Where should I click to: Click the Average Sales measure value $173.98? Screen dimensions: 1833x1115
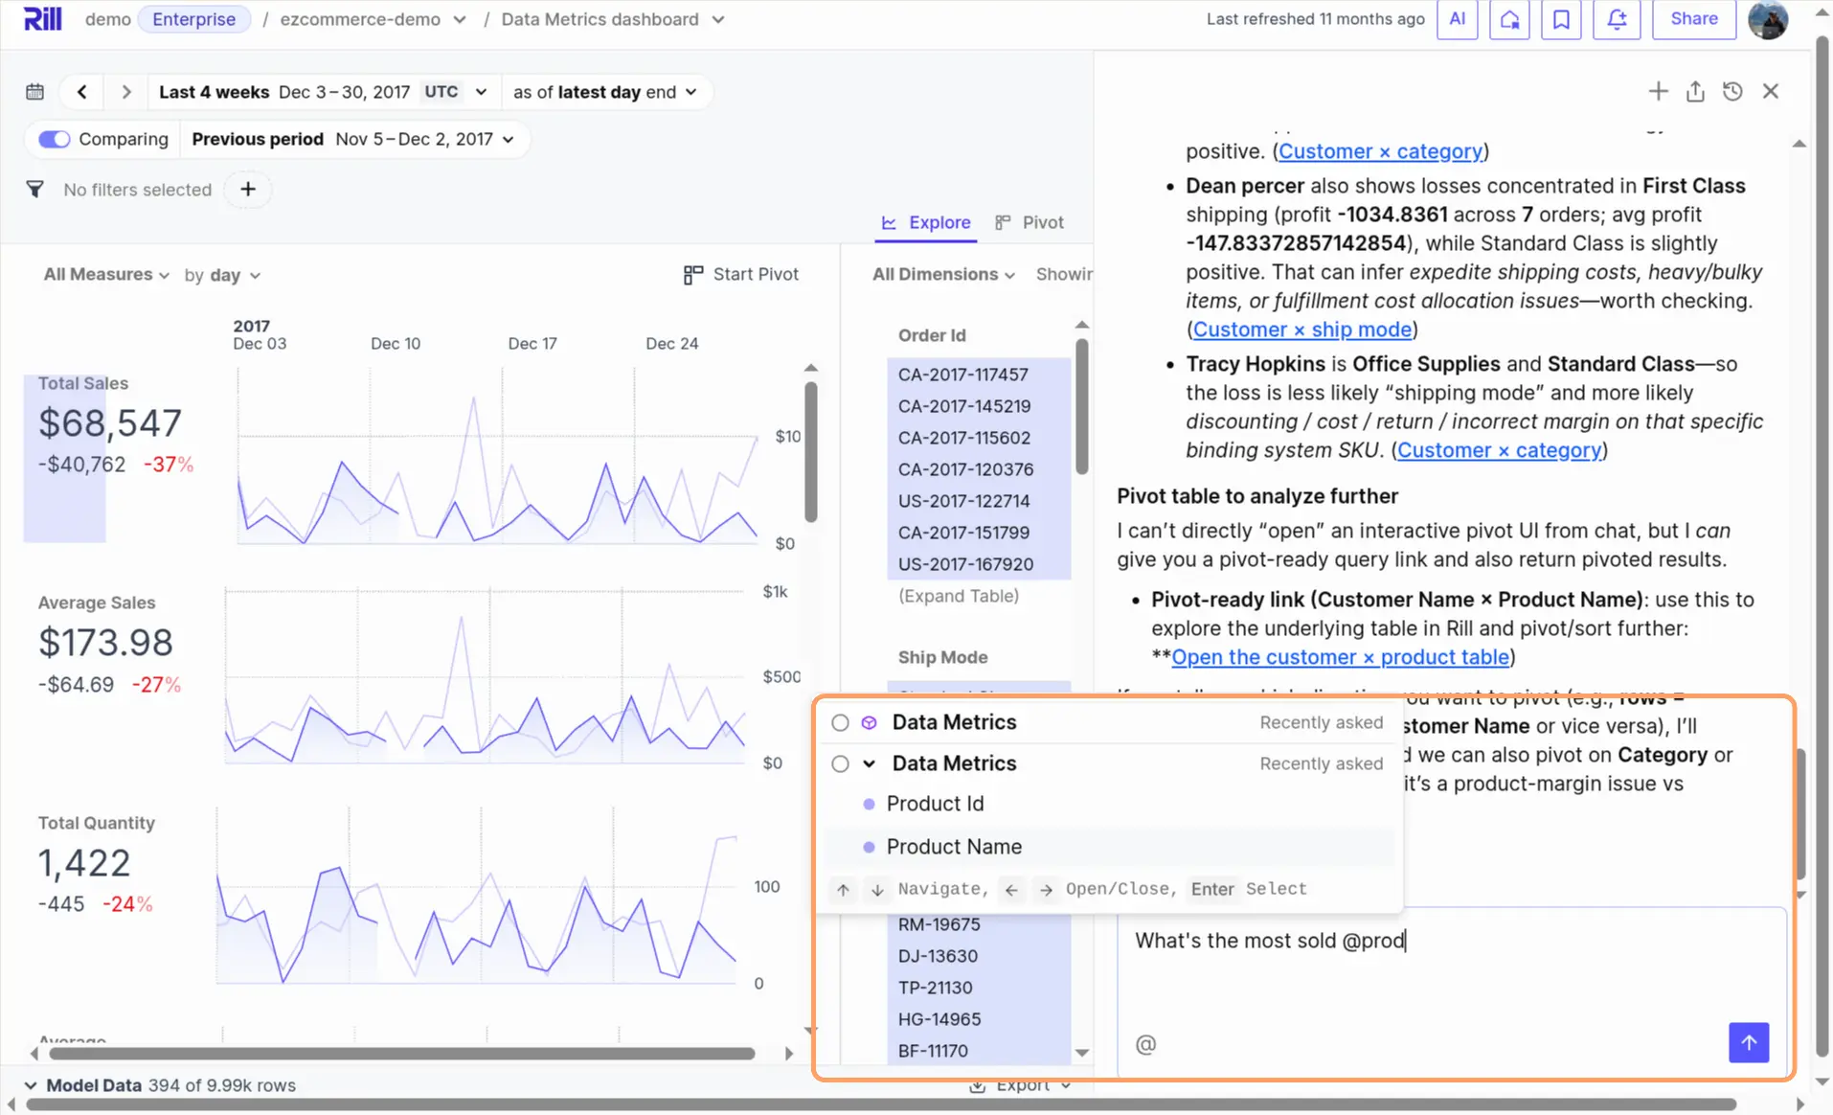click(105, 643)
